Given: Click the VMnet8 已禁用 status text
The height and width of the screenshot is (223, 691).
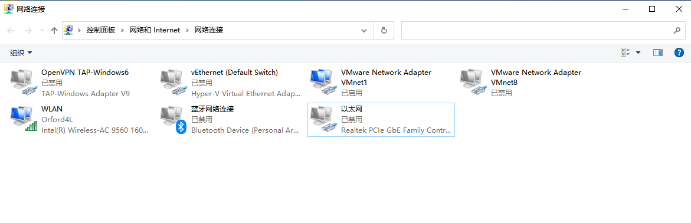Looking at the screenshot, I should [x=502, y=93].
